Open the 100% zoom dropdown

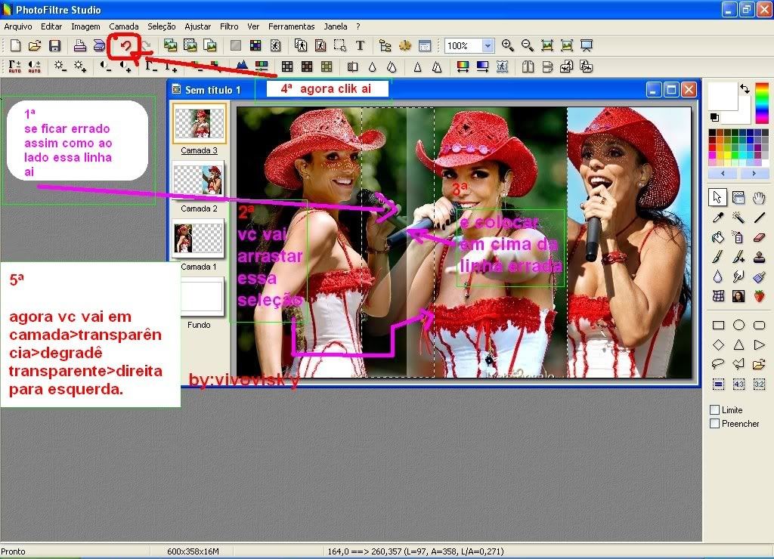(x=488, y=46)
